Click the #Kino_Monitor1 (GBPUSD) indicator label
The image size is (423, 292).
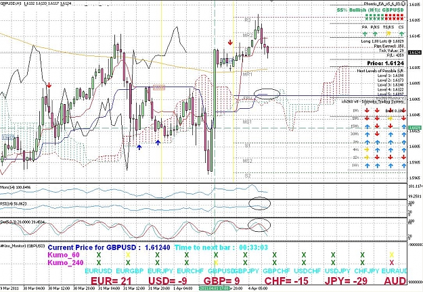pyautogui.click(x=23, y=245)
